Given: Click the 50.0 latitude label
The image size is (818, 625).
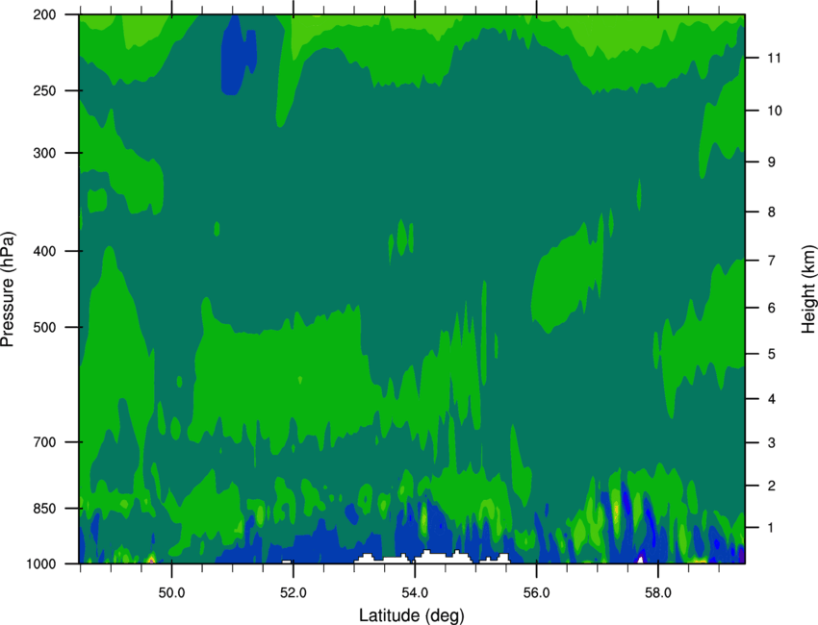Looking at the screenshot, I should tap(171, 593).
